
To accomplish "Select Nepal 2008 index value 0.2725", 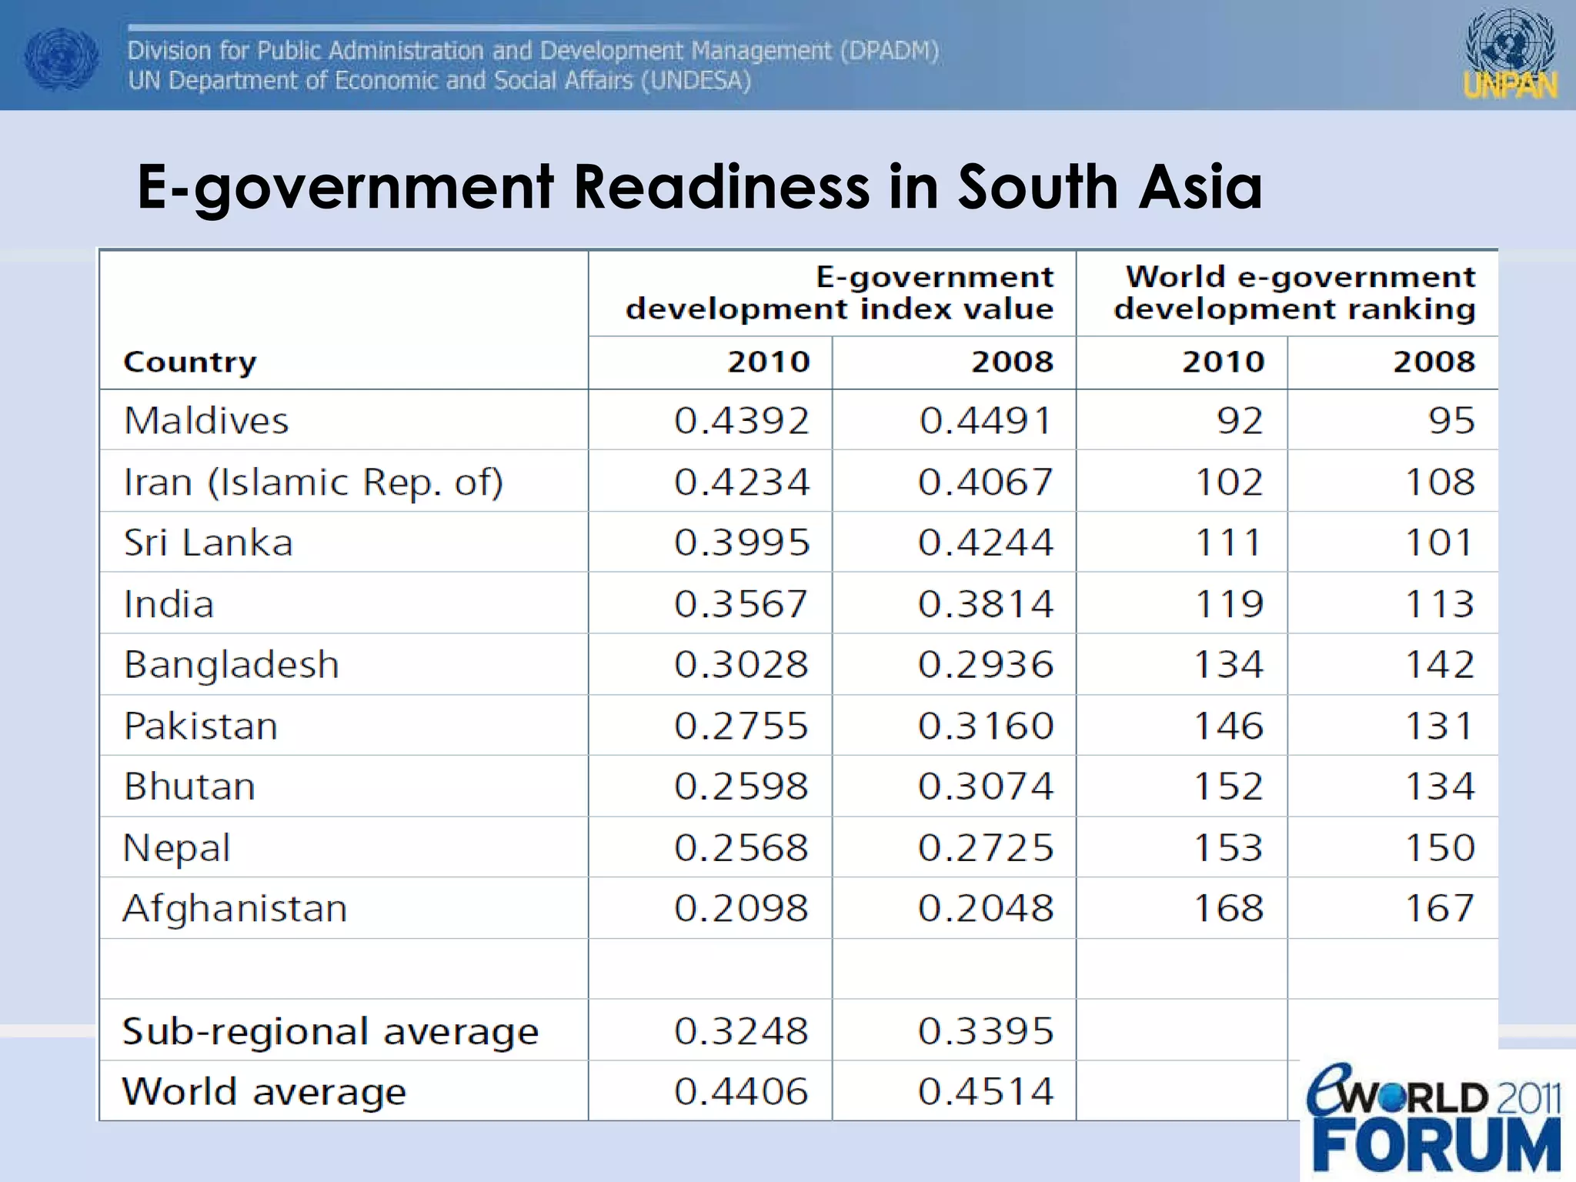I will [x=986, y=848].
